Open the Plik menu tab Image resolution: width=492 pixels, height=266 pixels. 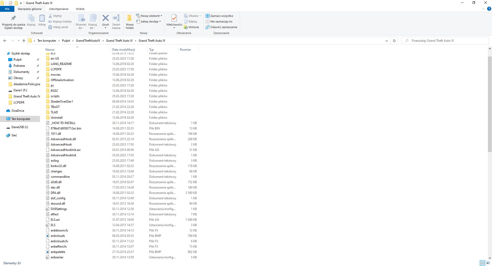click(7, 9)
